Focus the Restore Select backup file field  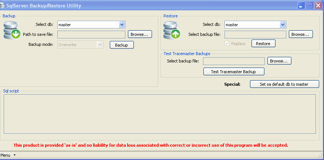point(256,34)
